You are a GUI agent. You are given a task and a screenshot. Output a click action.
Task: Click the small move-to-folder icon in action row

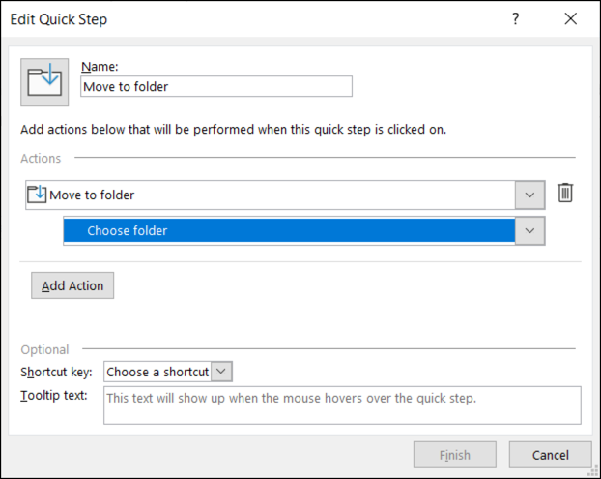tap(37, 195)
